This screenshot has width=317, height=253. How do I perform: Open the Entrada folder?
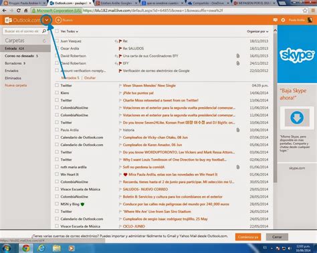click(25, 48)
